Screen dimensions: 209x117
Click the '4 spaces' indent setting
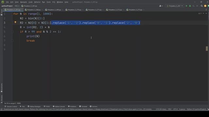click(x=182, y=109)
